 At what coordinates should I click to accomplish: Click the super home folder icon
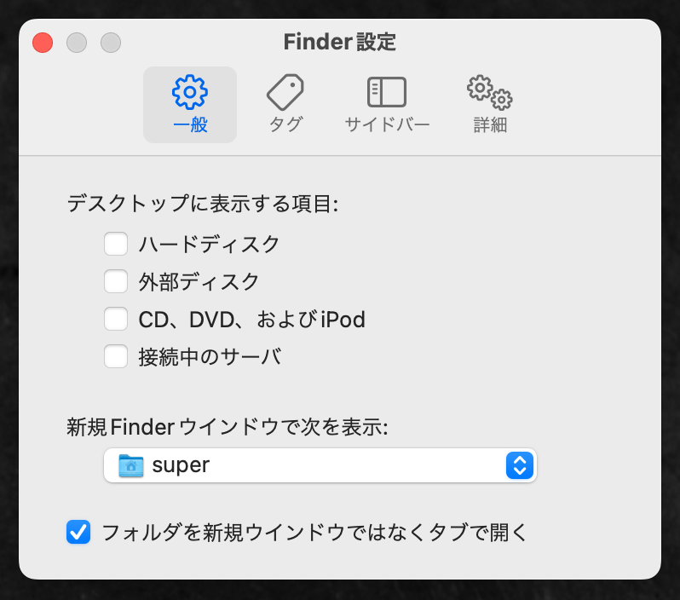tap(131, 465)
